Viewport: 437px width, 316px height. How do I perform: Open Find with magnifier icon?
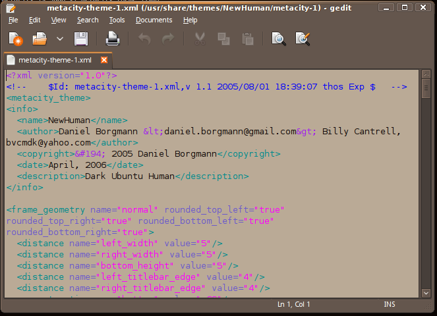(279, 39)
